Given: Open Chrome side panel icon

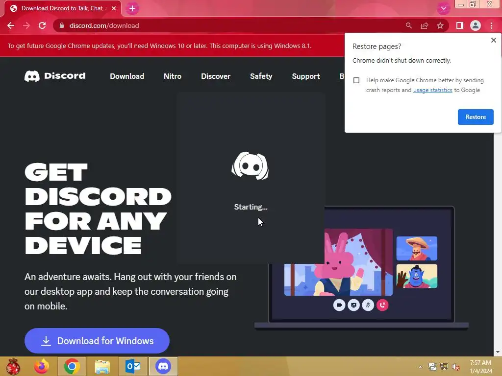Looking at the screenshot, I should [x=460, y=25].
